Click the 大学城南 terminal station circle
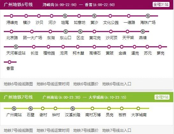Screen dimensions: 174x134 (138, 109)
